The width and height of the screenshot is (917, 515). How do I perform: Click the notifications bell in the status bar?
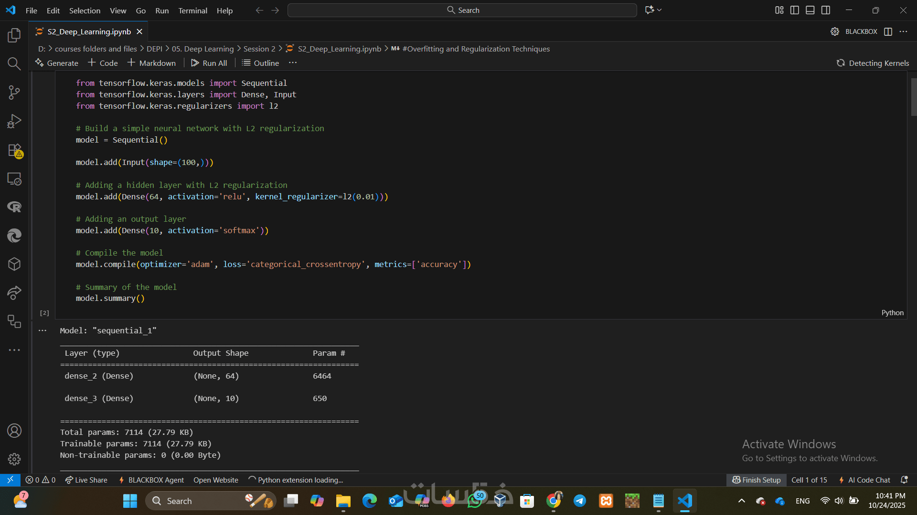(904, 480)
